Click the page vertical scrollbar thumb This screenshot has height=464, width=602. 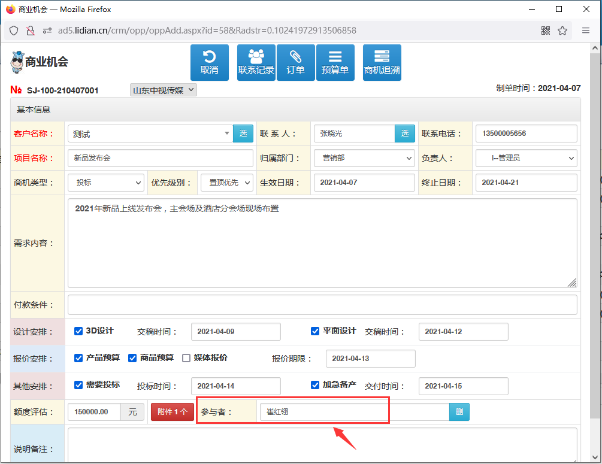[x=595, y=236]
